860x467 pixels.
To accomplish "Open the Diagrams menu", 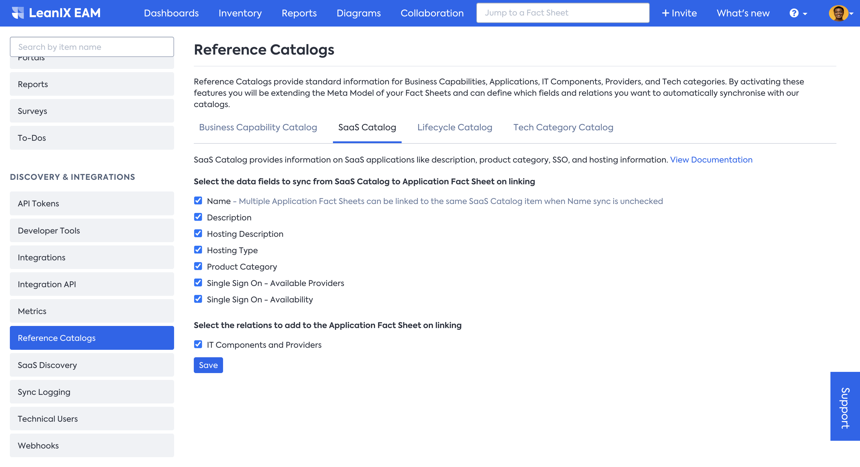I will click(x=358, y=13).
